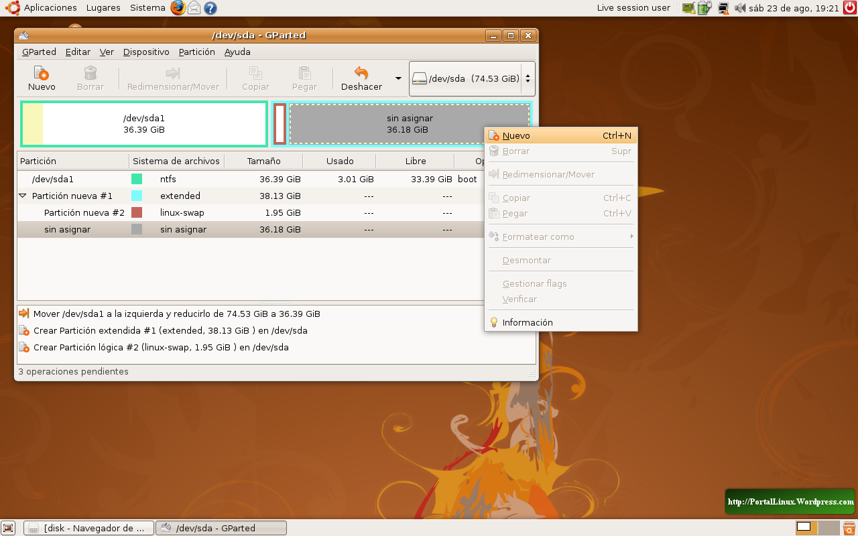
Task: Click the date and time clock
Action: (x=794, y=8)
